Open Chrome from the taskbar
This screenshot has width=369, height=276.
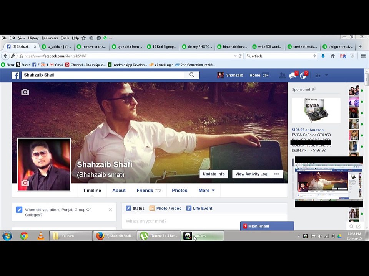click(x=24, y=236)
